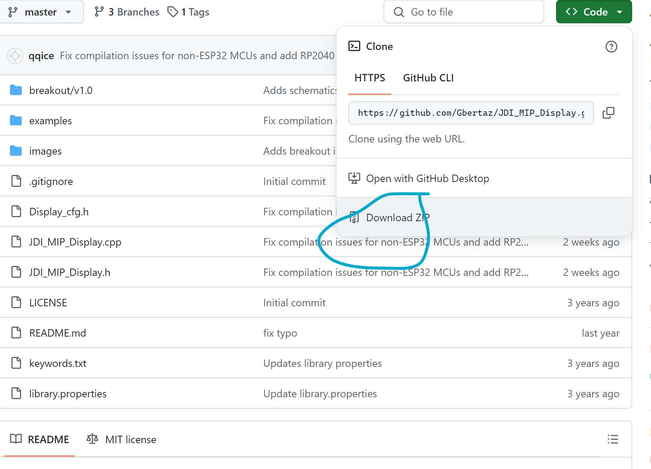Screen dimensions: 651x469
Task: Click the library.properties file icon
Action: tap(16, 393)
